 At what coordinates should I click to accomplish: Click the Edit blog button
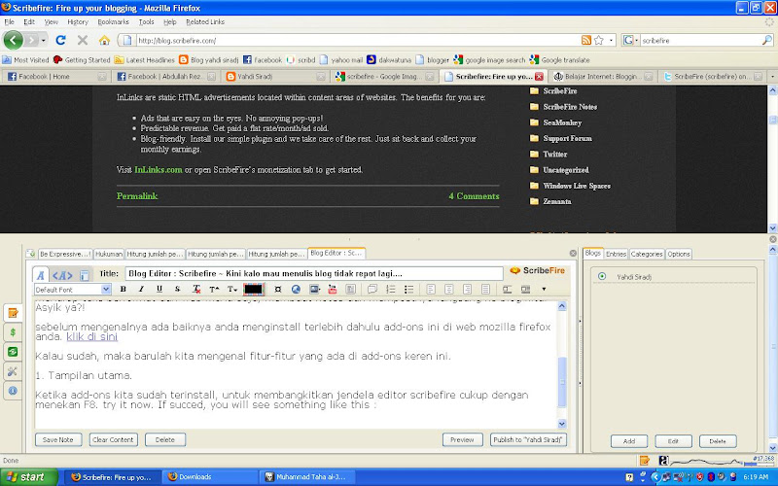(x=673, y=441)
